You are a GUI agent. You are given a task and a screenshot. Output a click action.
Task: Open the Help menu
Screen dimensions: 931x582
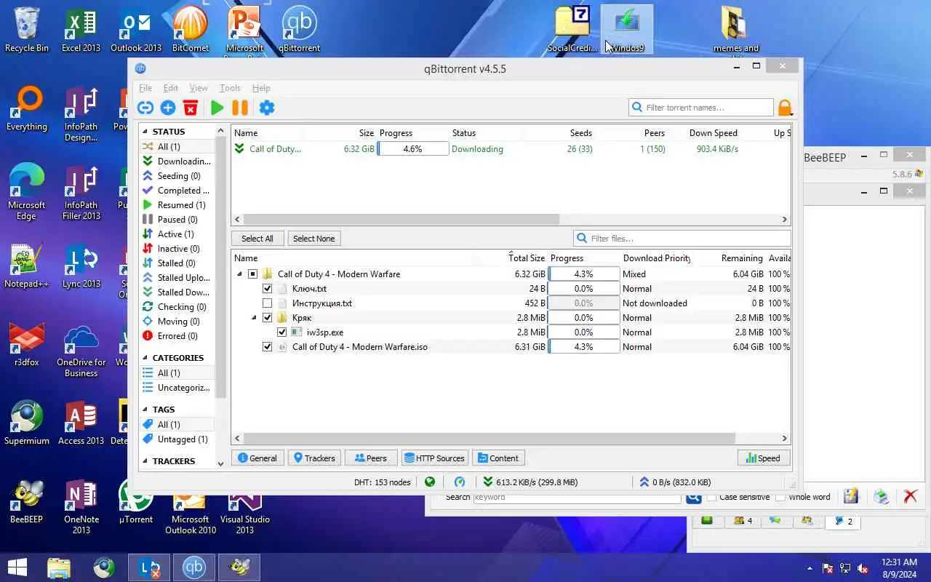coord(261,88)
